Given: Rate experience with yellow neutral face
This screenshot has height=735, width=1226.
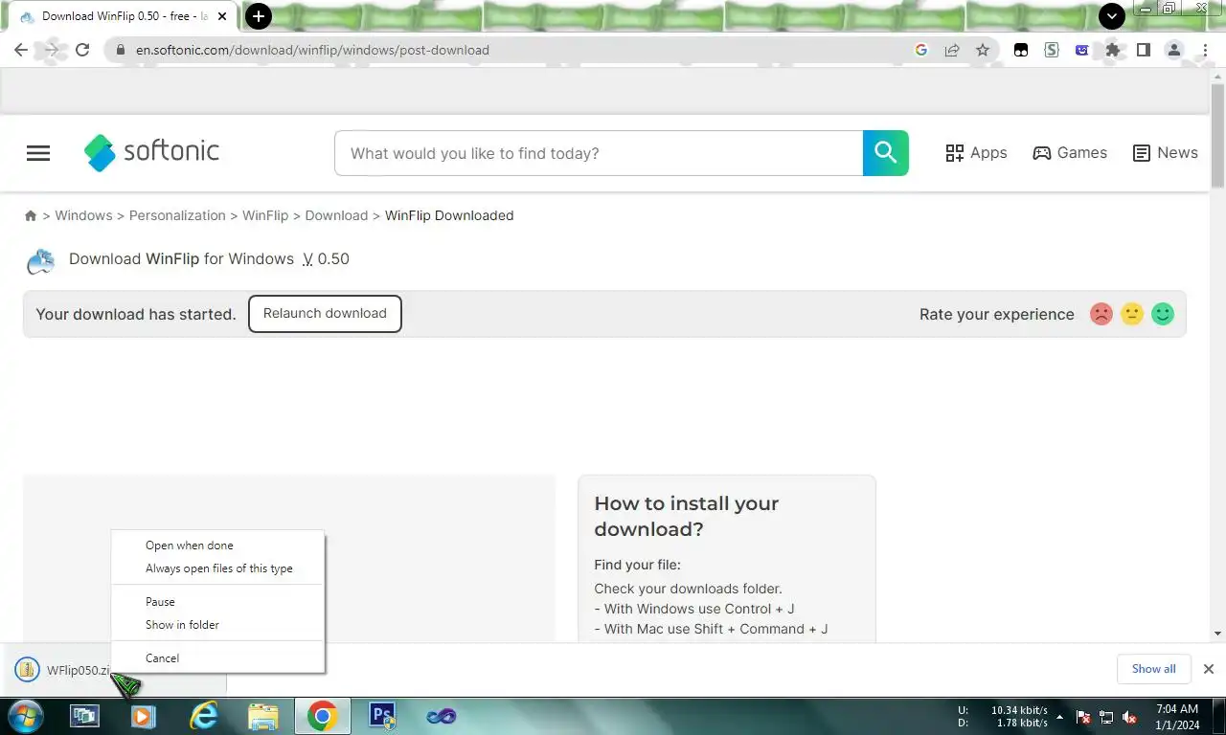Looking at the screenshot, I should (1132, 314).
